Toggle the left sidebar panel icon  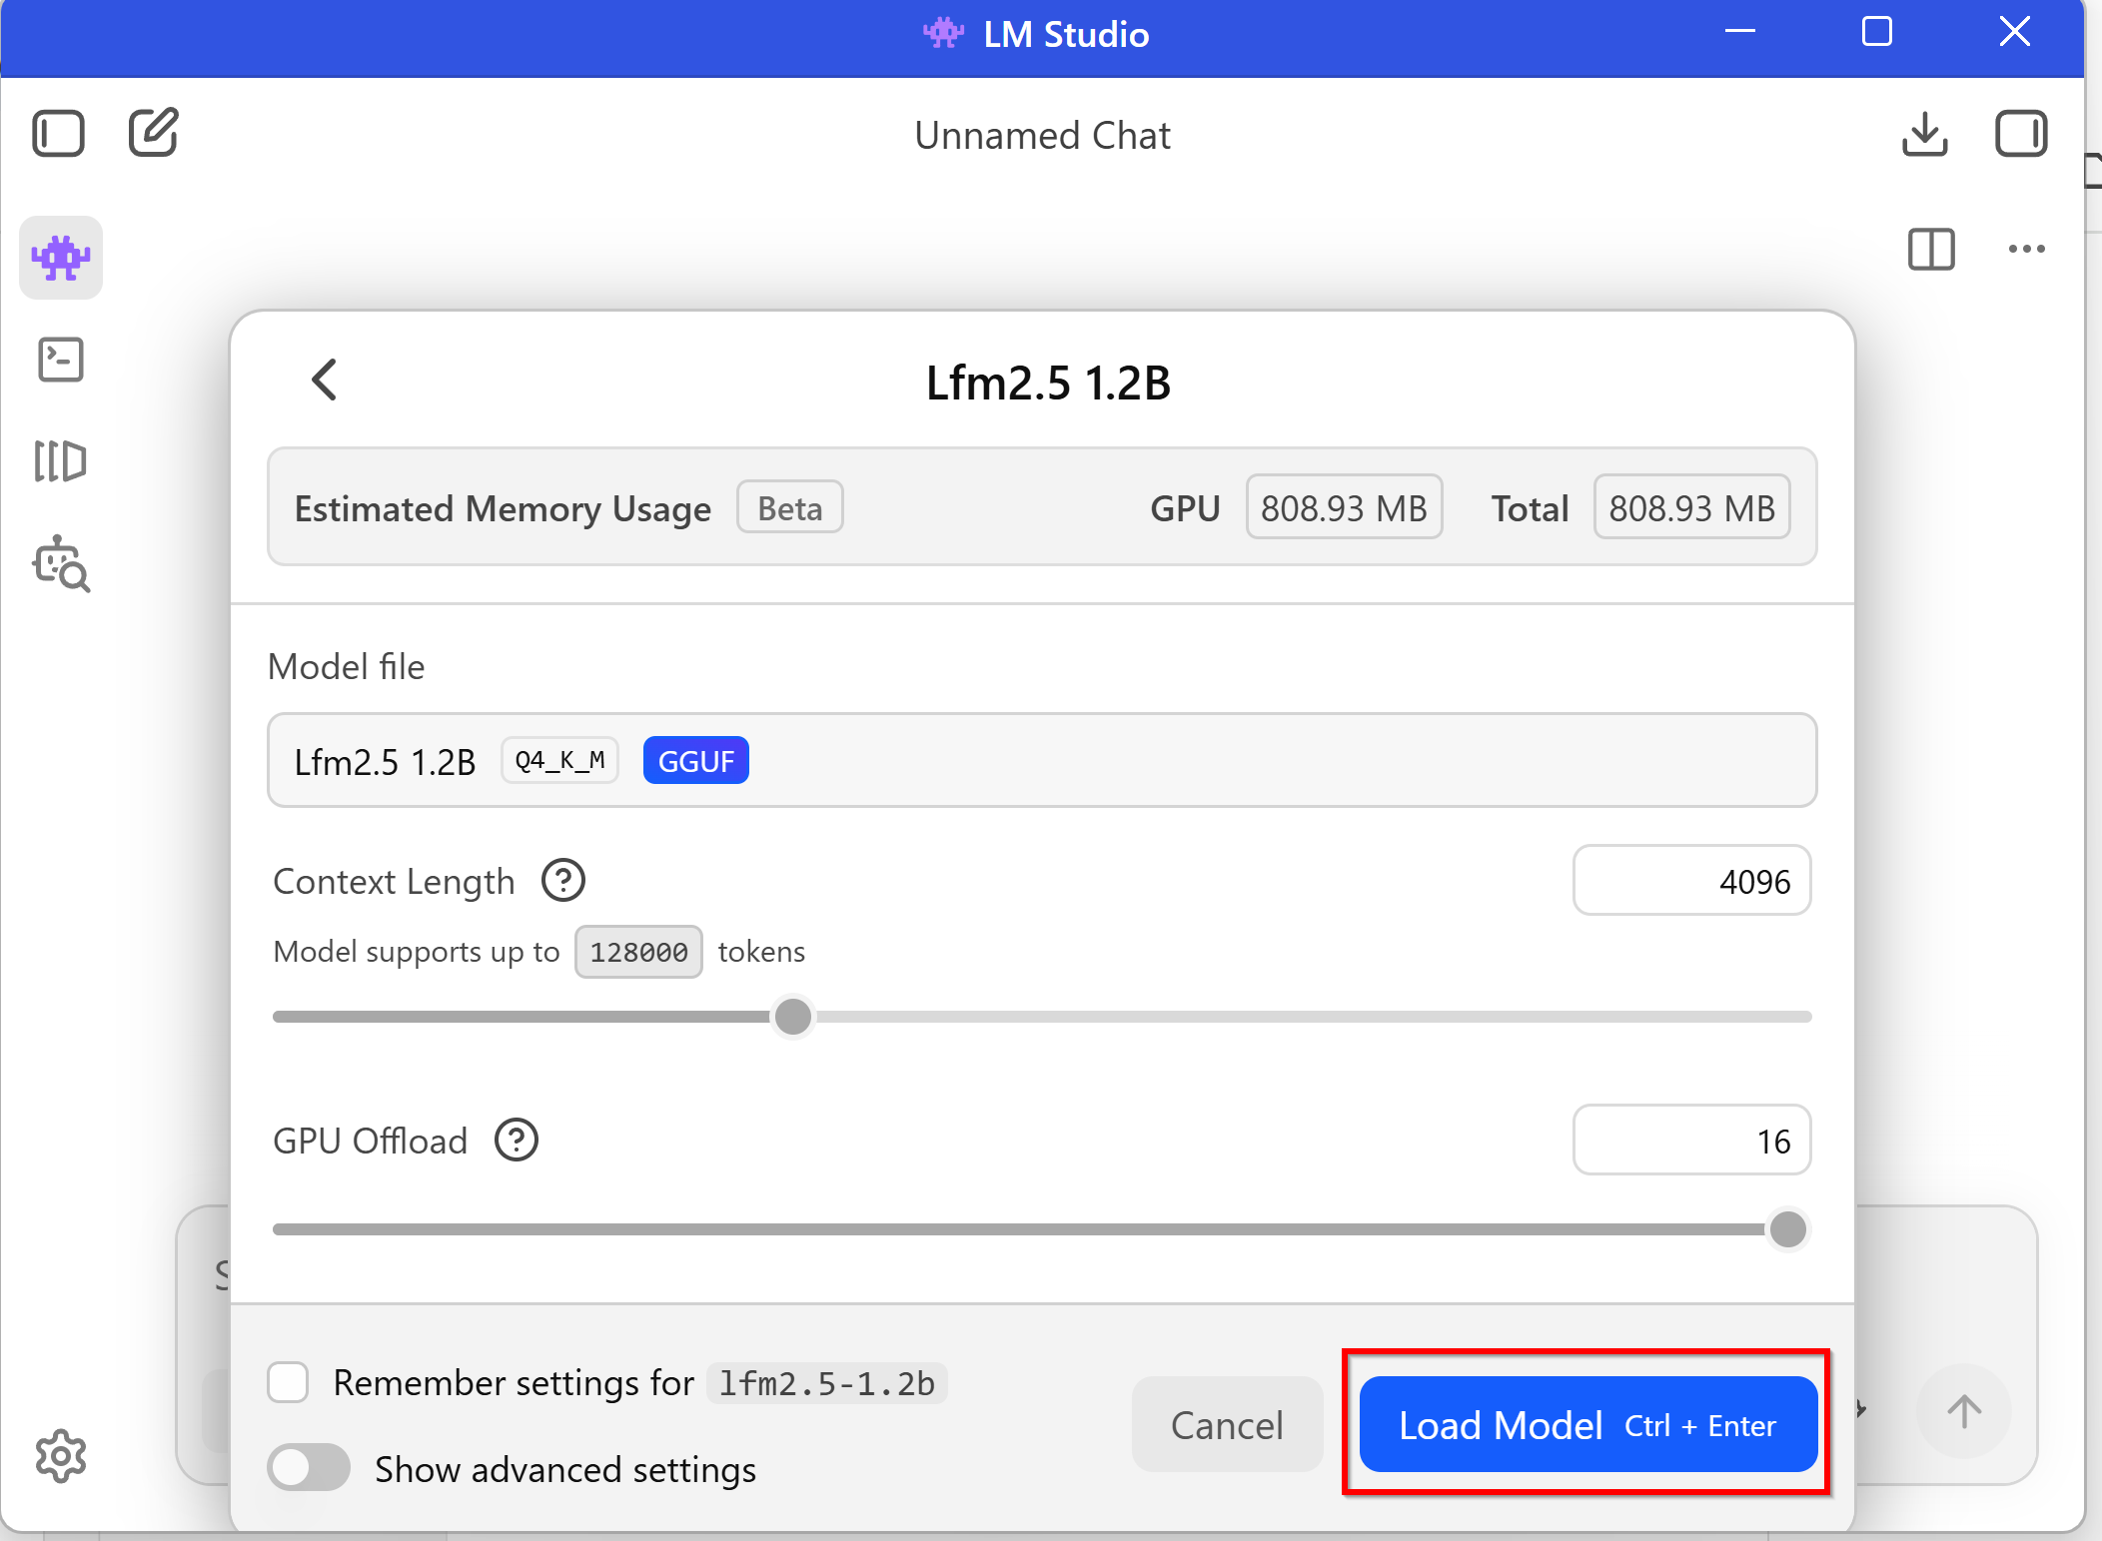tap(58, 133)
